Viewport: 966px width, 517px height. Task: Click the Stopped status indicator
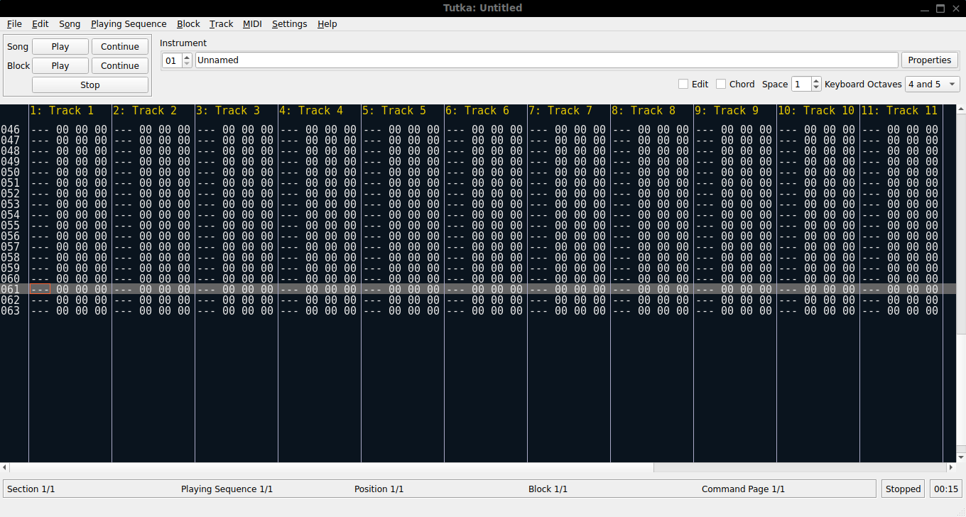tap(903, 489)
